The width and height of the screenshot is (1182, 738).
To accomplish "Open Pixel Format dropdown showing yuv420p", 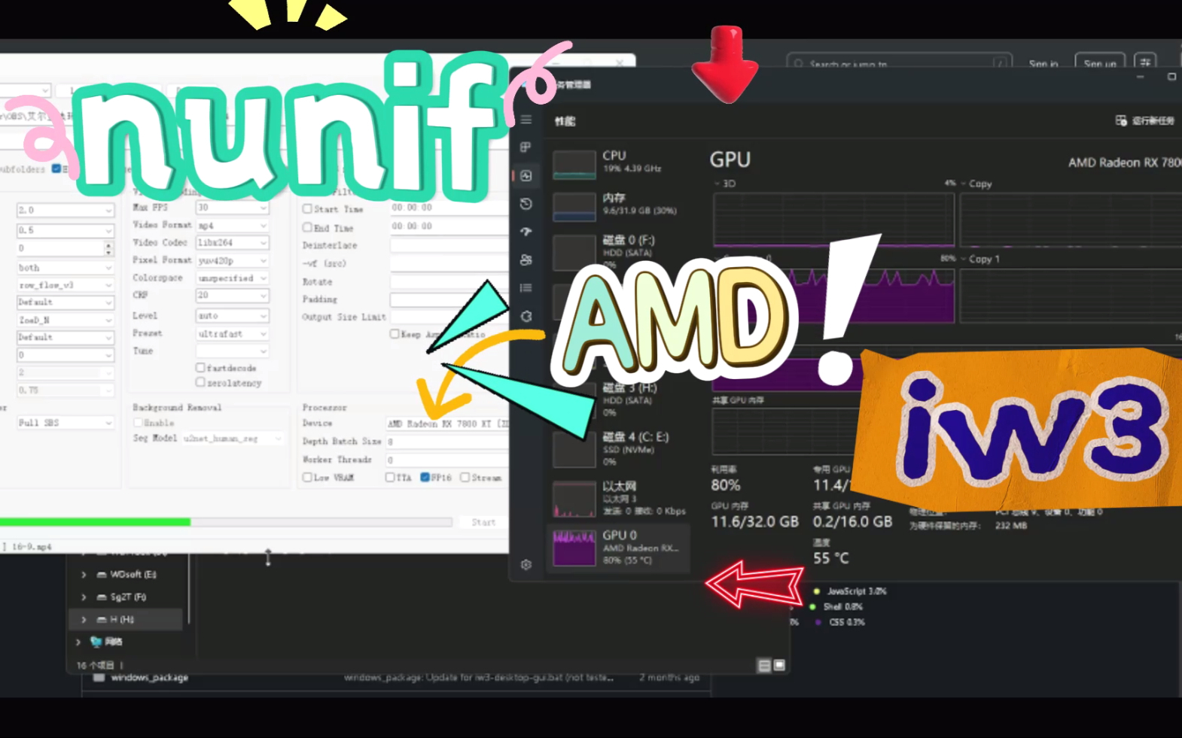I will tap(232, 260).
